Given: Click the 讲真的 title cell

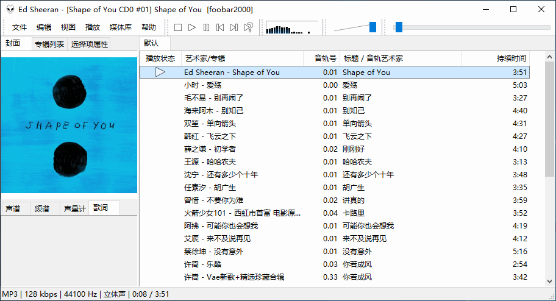Looking at the screenshot, I should pyautogui.click(x=354, y=200).
